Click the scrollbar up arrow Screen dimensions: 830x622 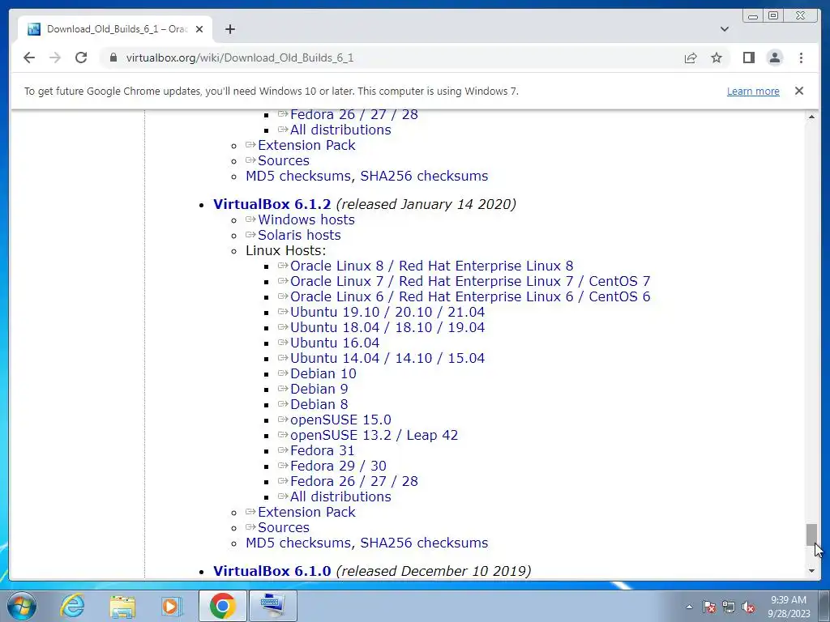point(811,116)
